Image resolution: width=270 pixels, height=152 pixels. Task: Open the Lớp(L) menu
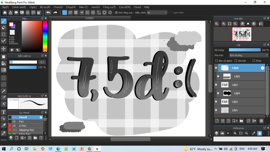pos(33,7)
